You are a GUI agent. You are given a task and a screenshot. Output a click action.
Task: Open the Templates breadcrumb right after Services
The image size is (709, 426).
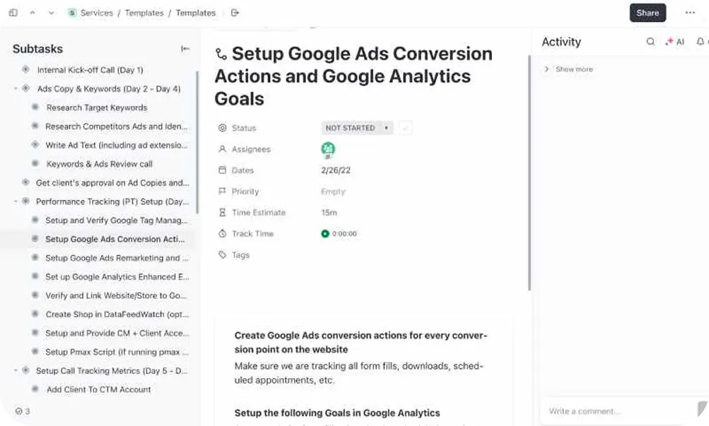coord(144,13)
